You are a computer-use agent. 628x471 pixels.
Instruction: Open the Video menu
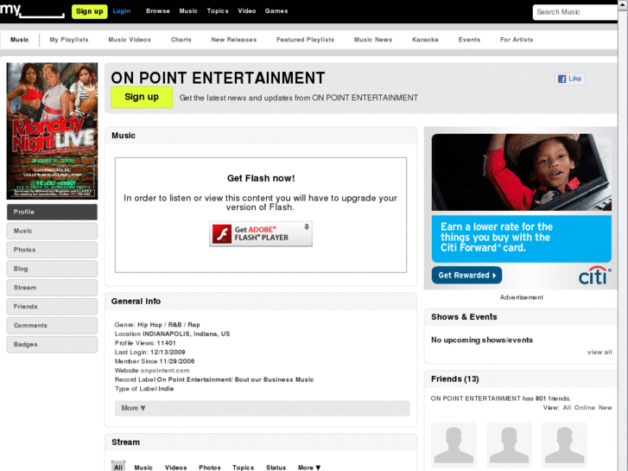pyautogui.click(x=247, y=11)
